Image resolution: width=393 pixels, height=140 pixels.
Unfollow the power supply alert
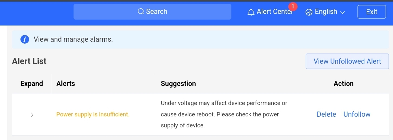pos(357,114)
